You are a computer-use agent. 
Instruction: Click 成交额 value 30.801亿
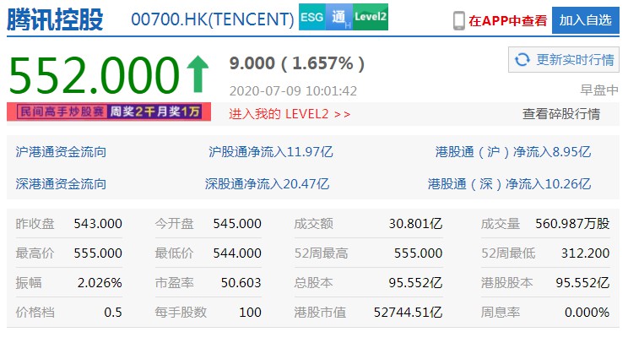point(416,224)
